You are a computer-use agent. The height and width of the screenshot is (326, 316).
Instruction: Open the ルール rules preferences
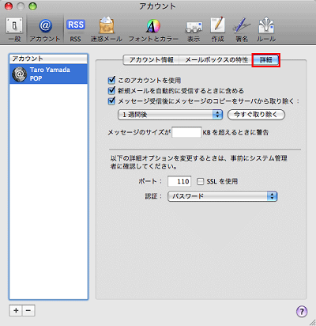(x=266, y=29)
